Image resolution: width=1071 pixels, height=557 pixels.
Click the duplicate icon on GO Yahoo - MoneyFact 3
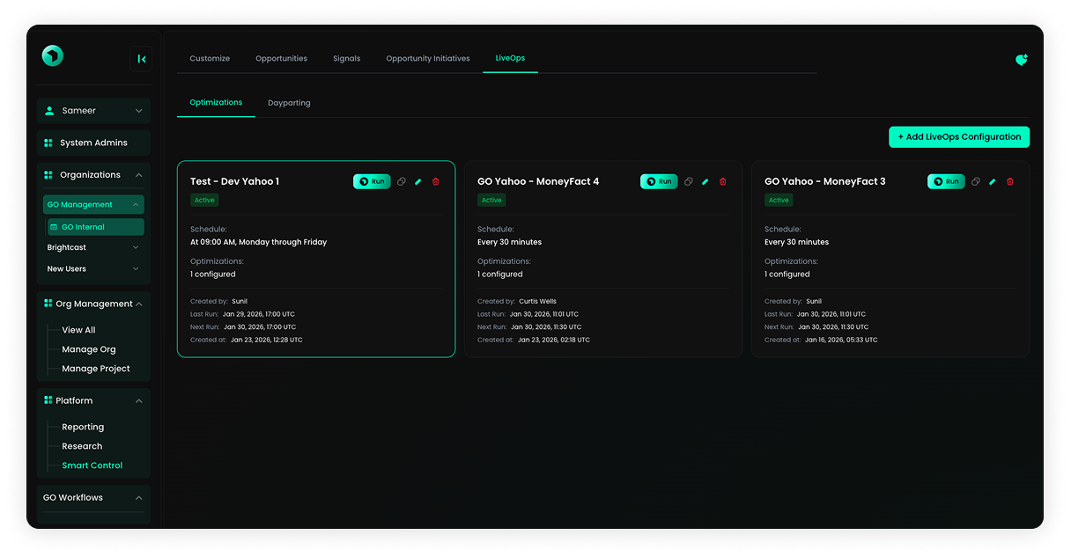coord(975,181)
